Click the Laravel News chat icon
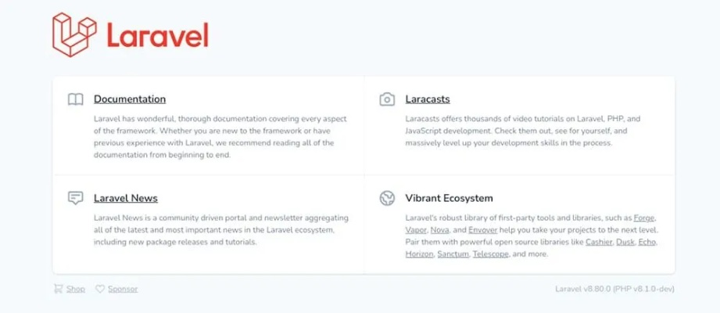Screen dimensions: 720x313 (x=75, y=198)
